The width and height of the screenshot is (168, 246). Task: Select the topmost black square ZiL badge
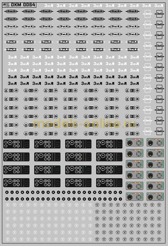159,14
